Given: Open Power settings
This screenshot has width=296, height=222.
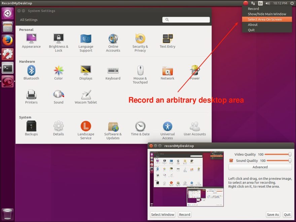Looking at the screenshot, I should click(x=195, y=73).
